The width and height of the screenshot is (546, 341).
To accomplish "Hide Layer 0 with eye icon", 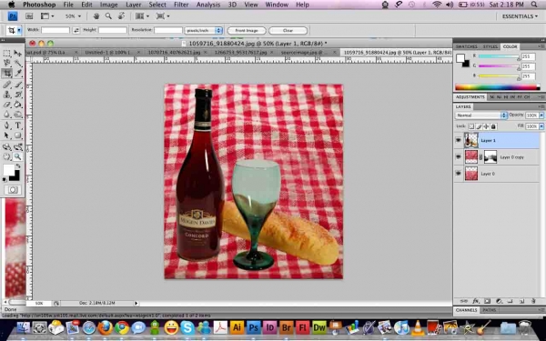I will pyautogui.click(x=459, y=174).
